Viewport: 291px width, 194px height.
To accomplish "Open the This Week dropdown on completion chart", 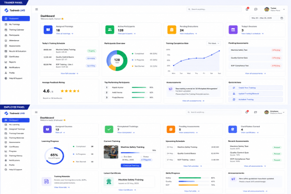I will pyautogui.click(x=214, y=43).
